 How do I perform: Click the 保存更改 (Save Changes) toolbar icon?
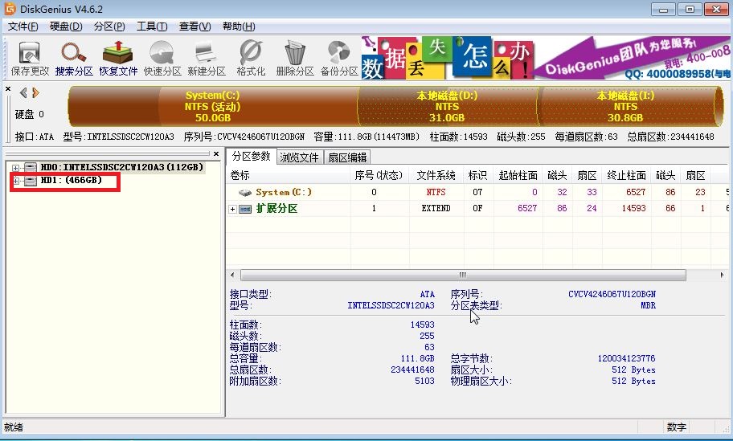click(30, 57)
